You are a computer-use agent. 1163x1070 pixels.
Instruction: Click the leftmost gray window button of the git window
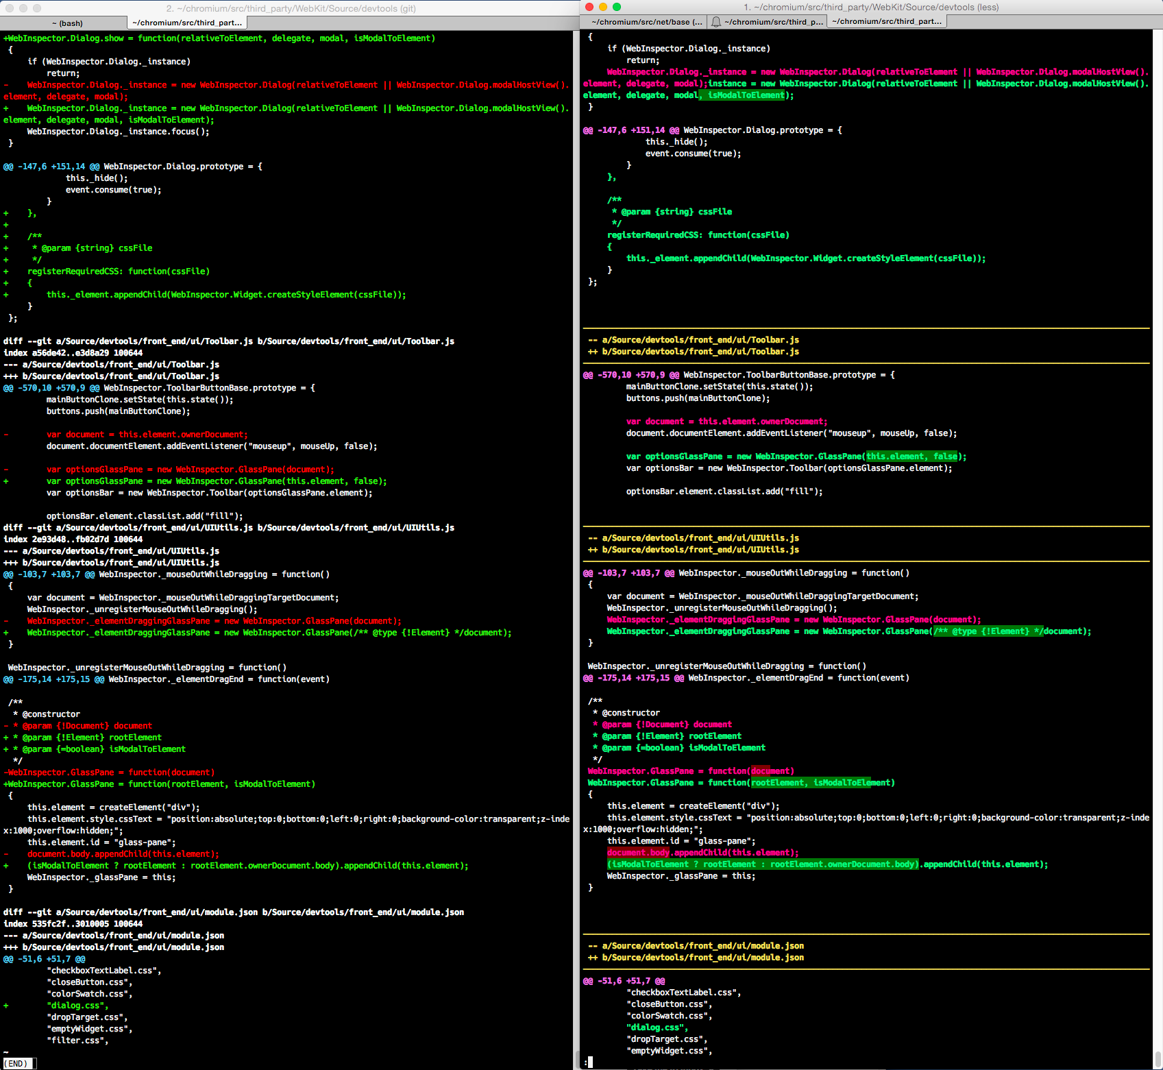point(8,8)
